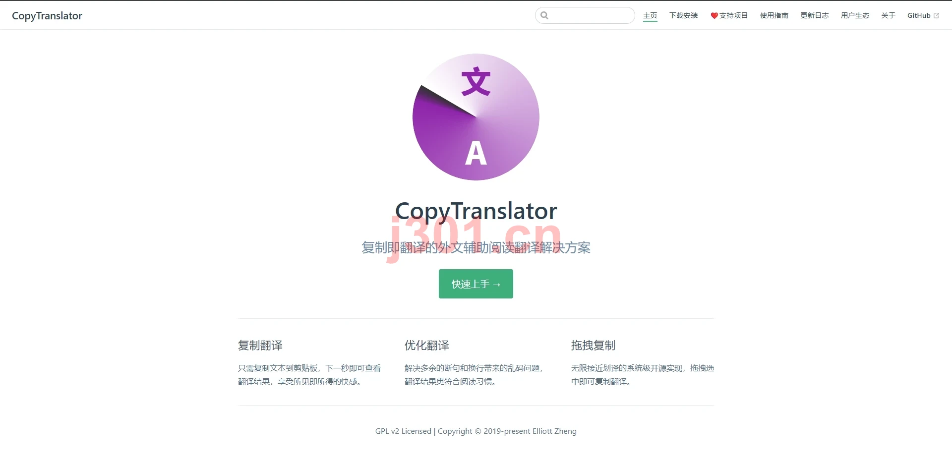Click the purple CopyTranslator logo image

tap(476, 117)
